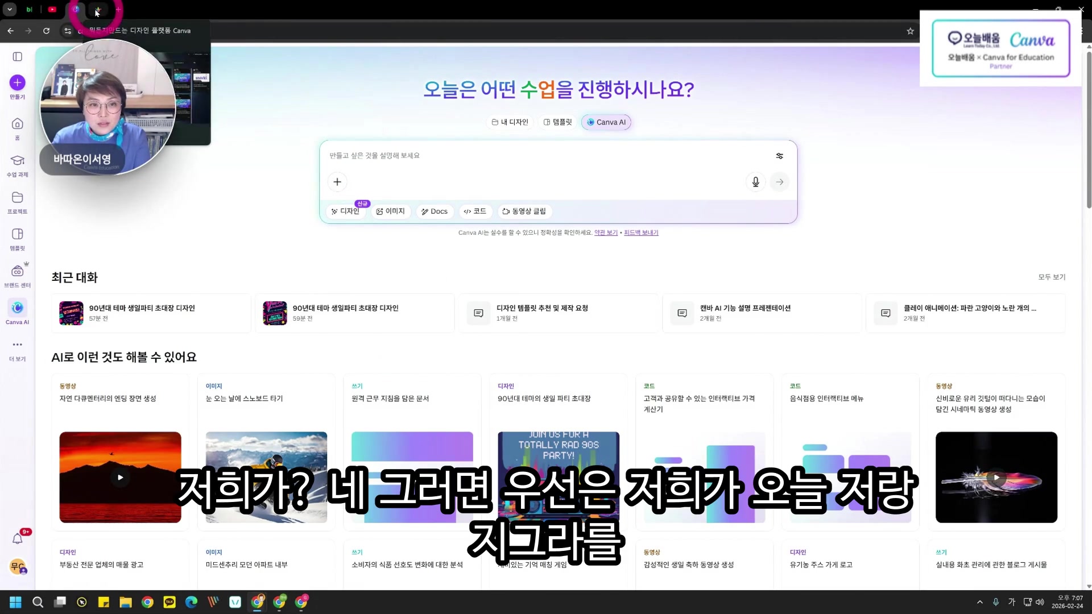Screen dimensions: 1092x614
Task: Click prompt settings sliders icon
Action: (779, 156)
